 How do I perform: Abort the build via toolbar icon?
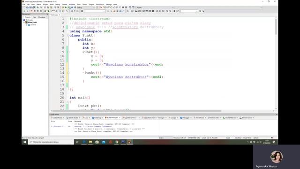click(75, 8)
